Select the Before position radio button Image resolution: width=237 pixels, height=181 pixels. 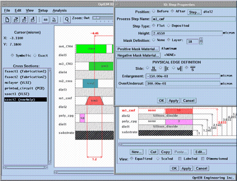coord(153,11)
